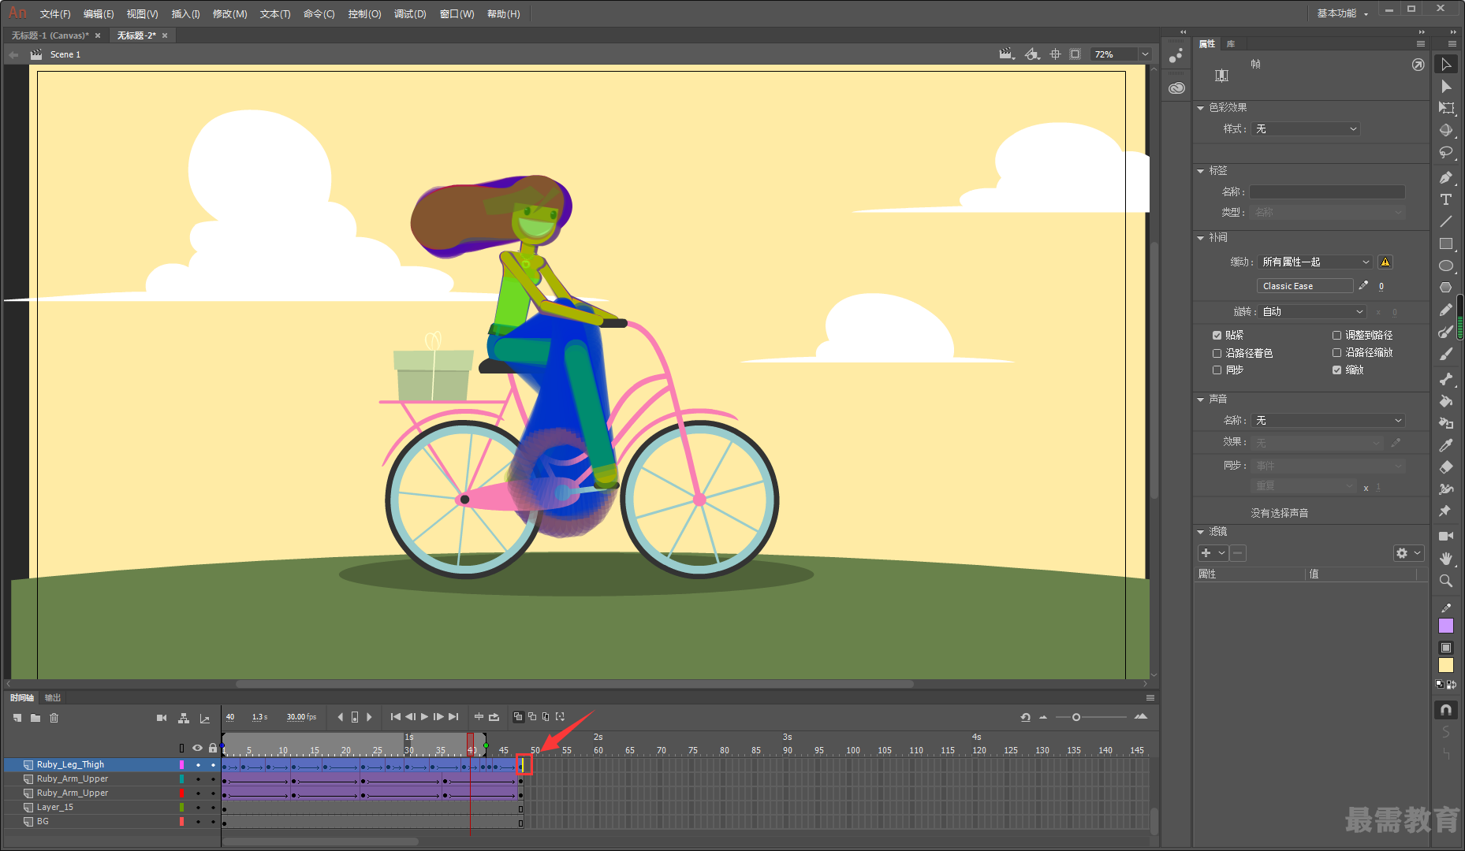Select the 3D Rotation tool
The image size is (1465, 851).
(x=1446, y=131)
